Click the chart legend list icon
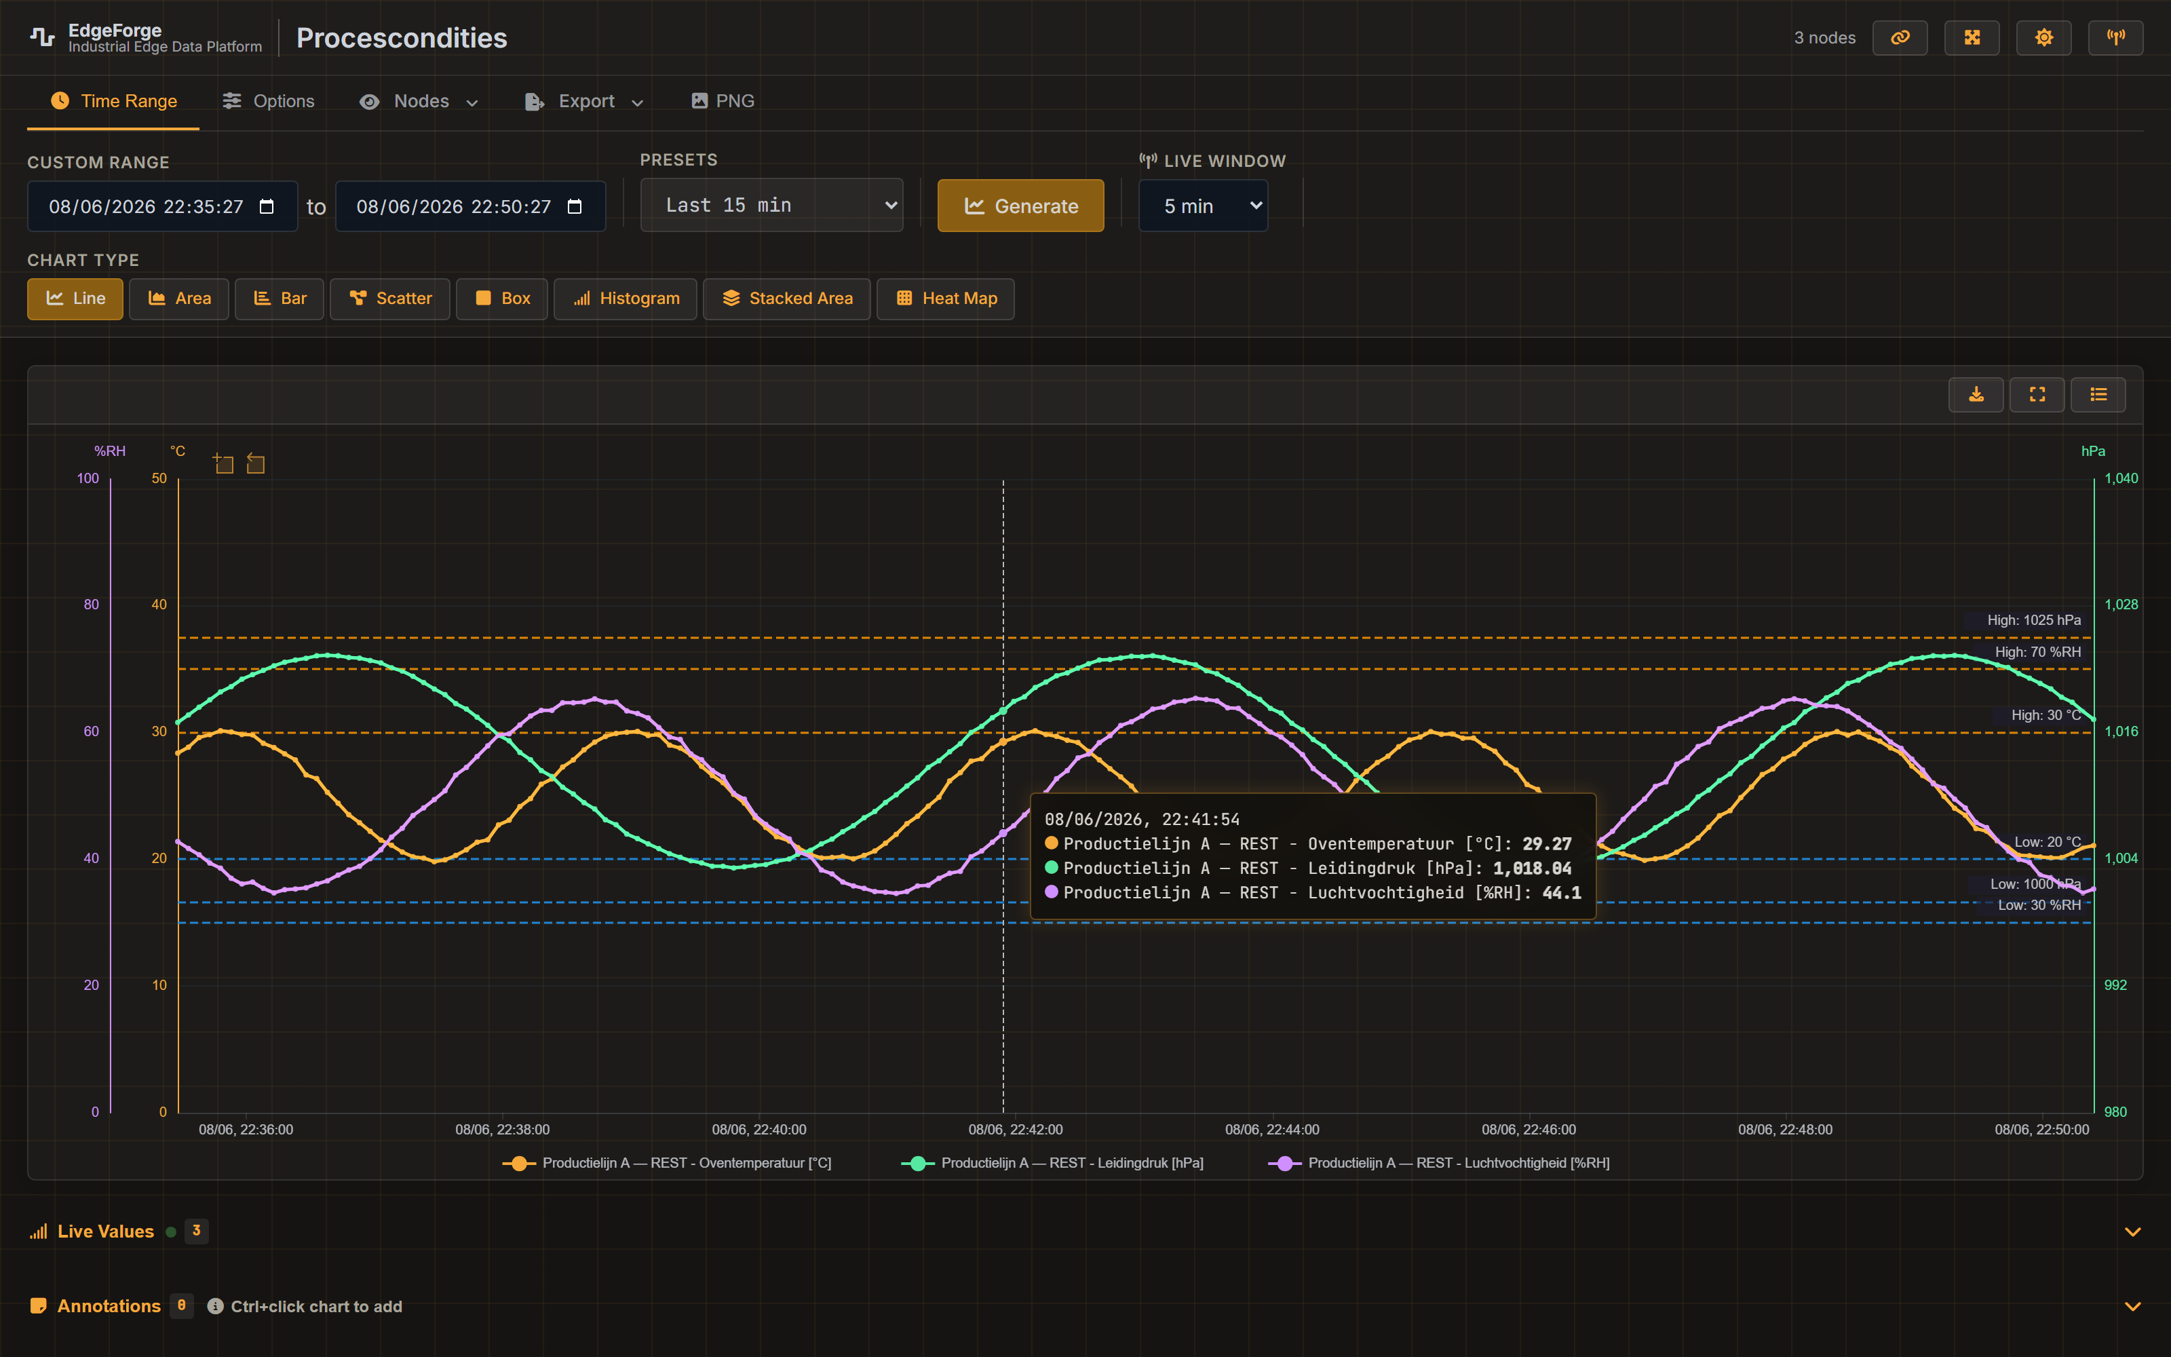Image resolution: width=2171 pixels, height=1357 pixels. coord(2098,394)
